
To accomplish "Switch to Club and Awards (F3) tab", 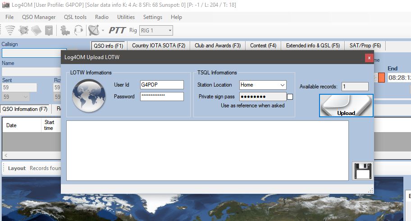I will (x=218, y=46).
